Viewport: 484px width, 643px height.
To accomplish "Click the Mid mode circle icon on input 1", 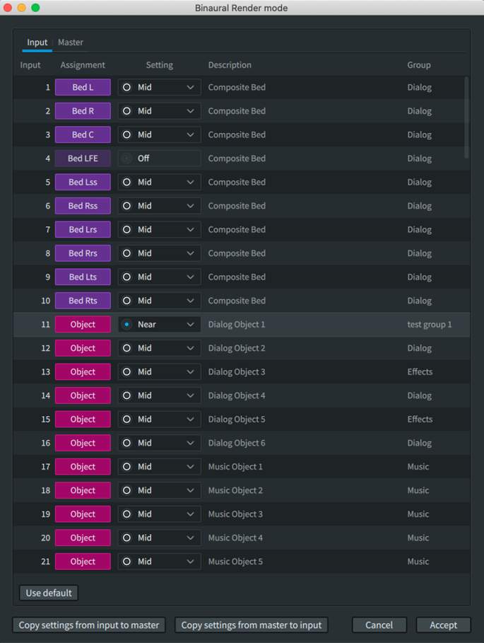I will click(x=126, y=88).
